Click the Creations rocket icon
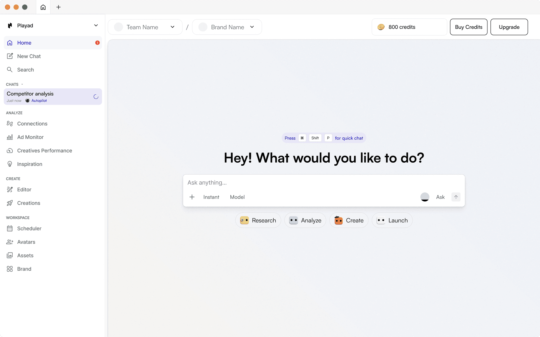The height and width of the screenshot is (337, 540). click(x=10, y=203)
